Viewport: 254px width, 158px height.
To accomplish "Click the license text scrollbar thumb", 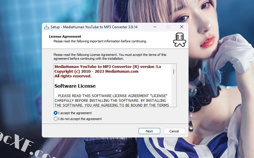I will (x=174, y=72).
